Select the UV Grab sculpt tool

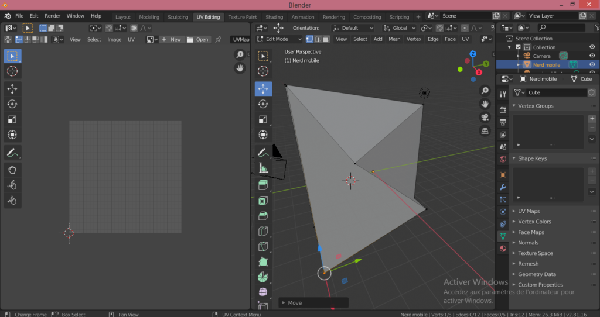pos(12,170)
